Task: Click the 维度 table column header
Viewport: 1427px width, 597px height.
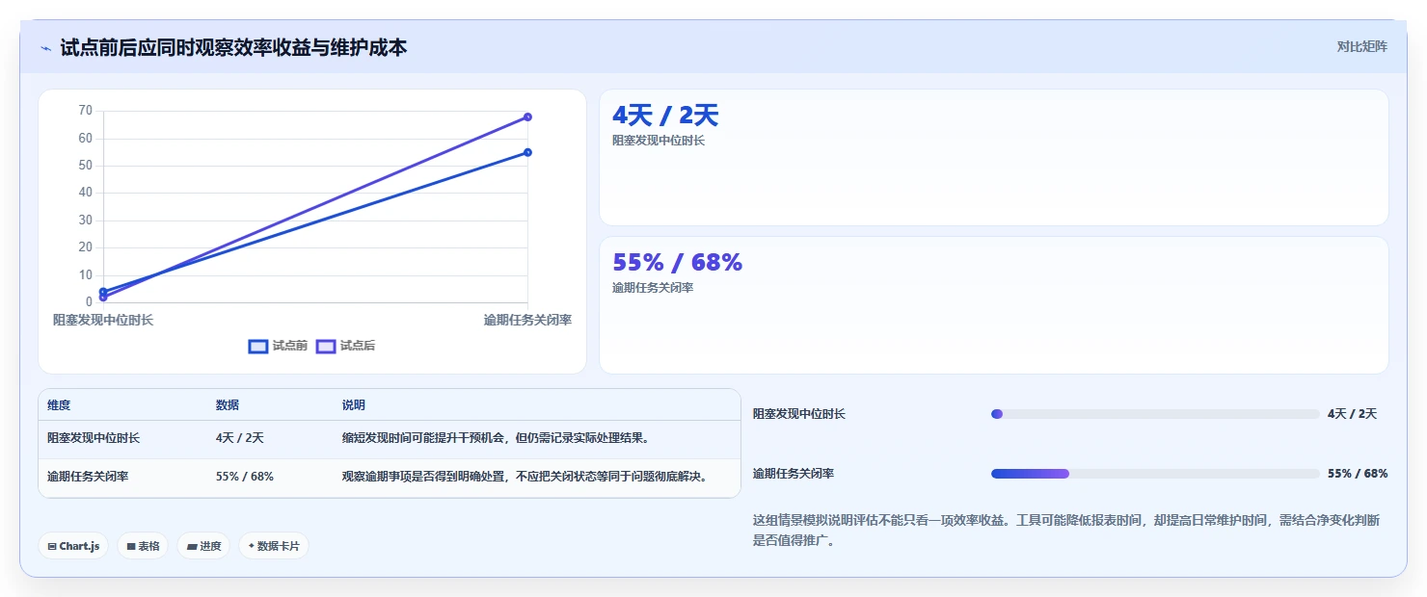Action: (59, 405)
